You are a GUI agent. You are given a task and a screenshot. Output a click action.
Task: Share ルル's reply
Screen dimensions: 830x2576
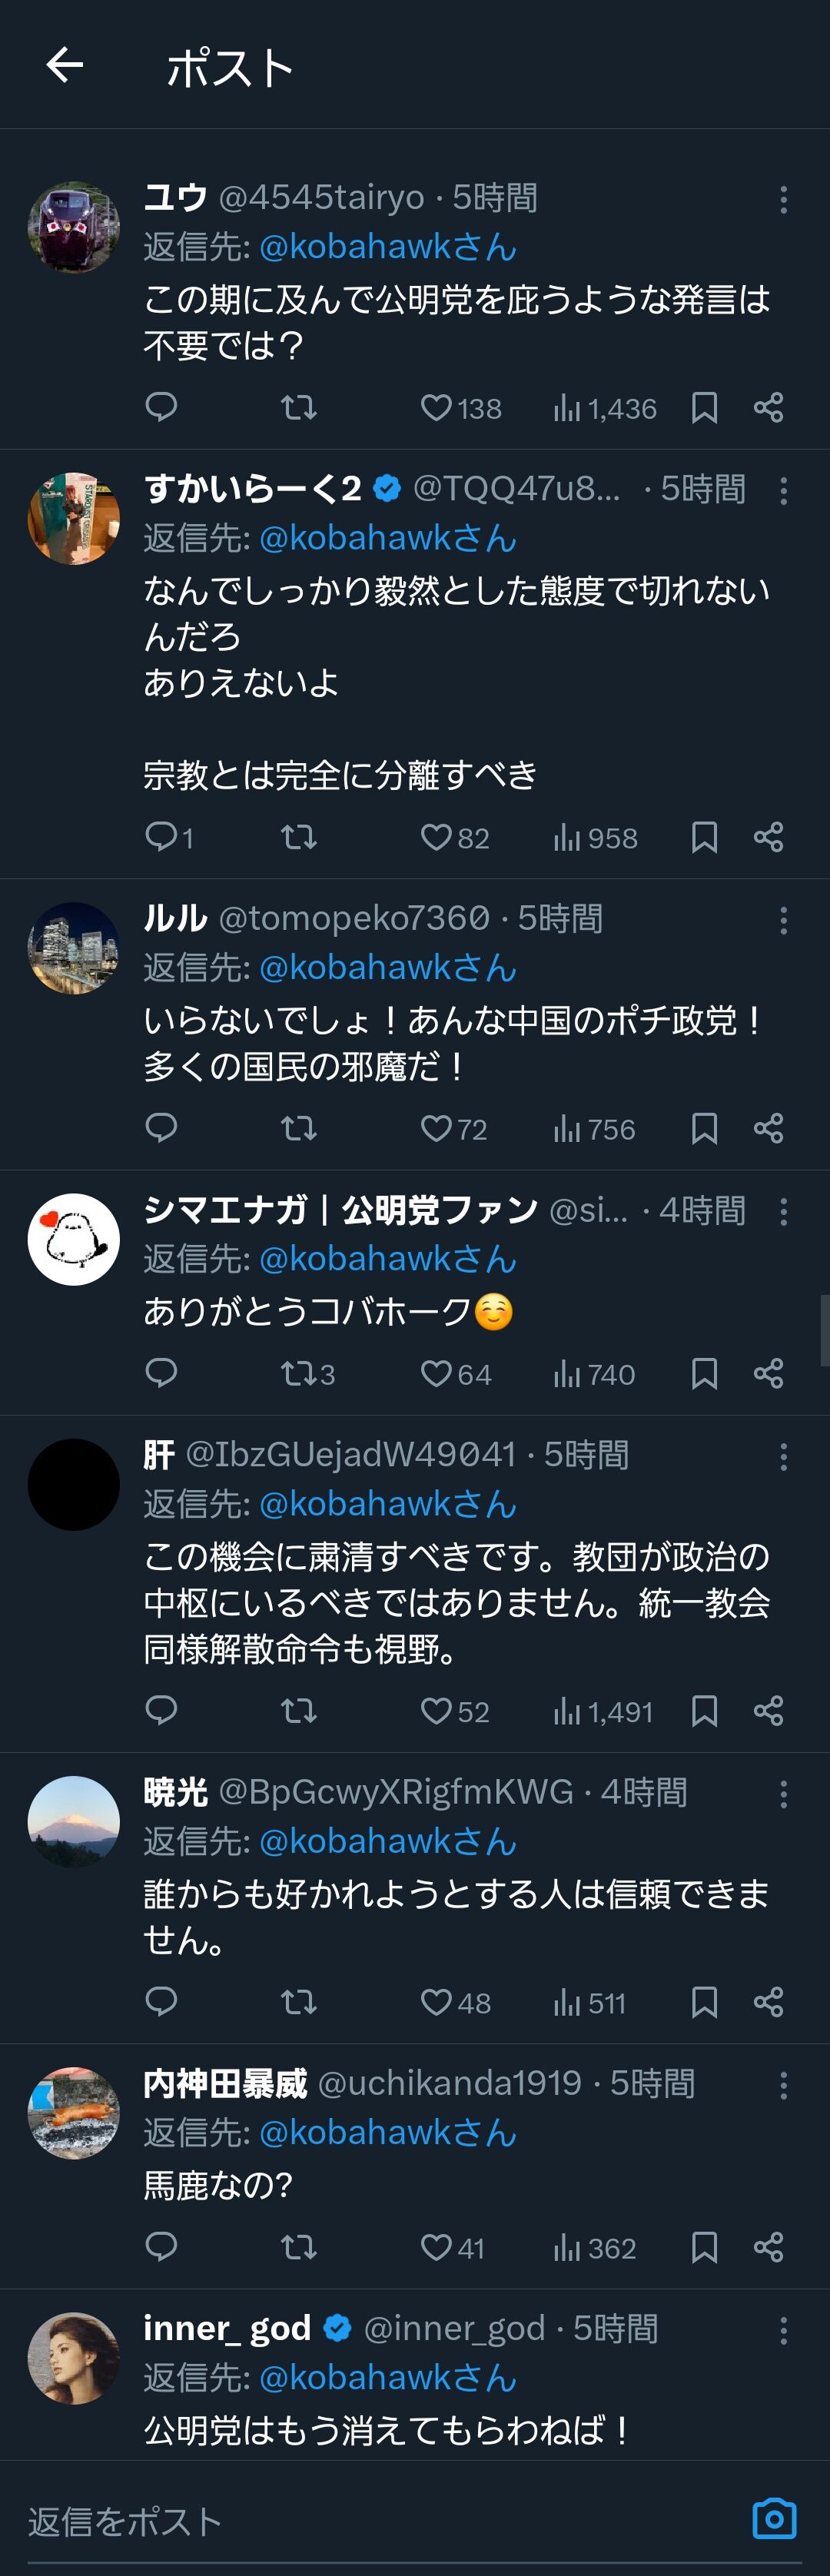(x=768, y=1128)
